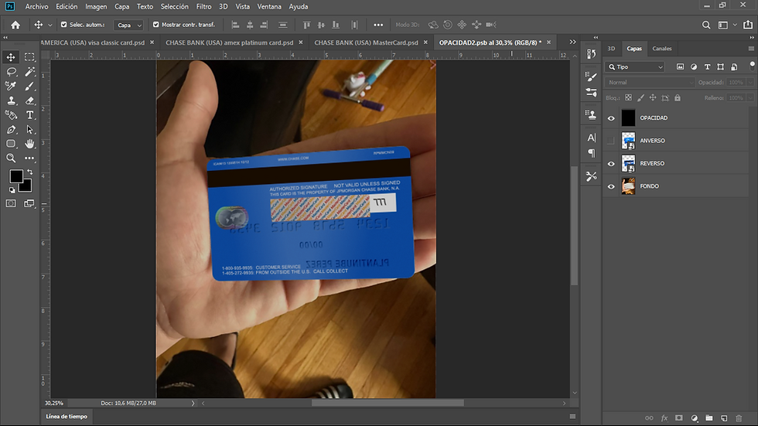Image resolution: width=758 pixels, height=426 pixels.
Task: Open the Tipo layer filter dropdown
Action: (x=635, y=66)
